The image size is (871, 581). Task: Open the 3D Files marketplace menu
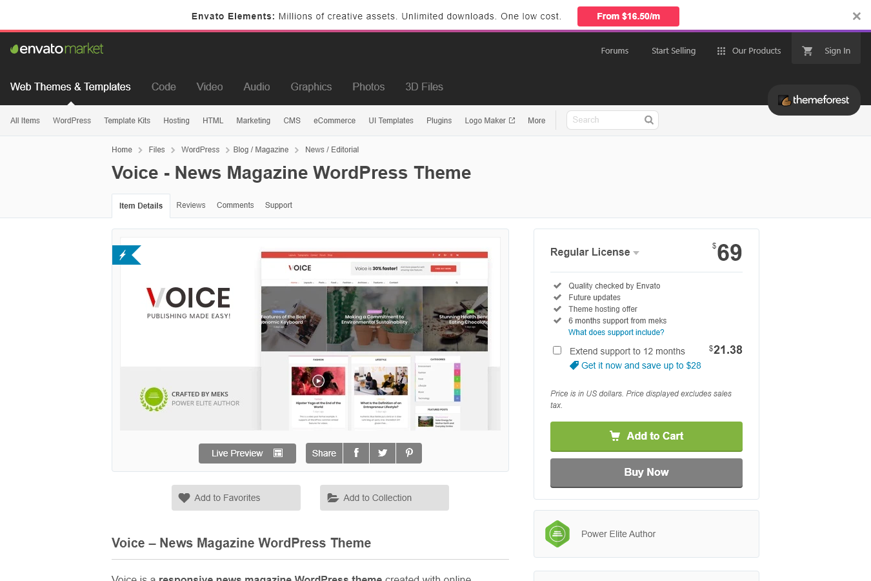coord(424,87)
